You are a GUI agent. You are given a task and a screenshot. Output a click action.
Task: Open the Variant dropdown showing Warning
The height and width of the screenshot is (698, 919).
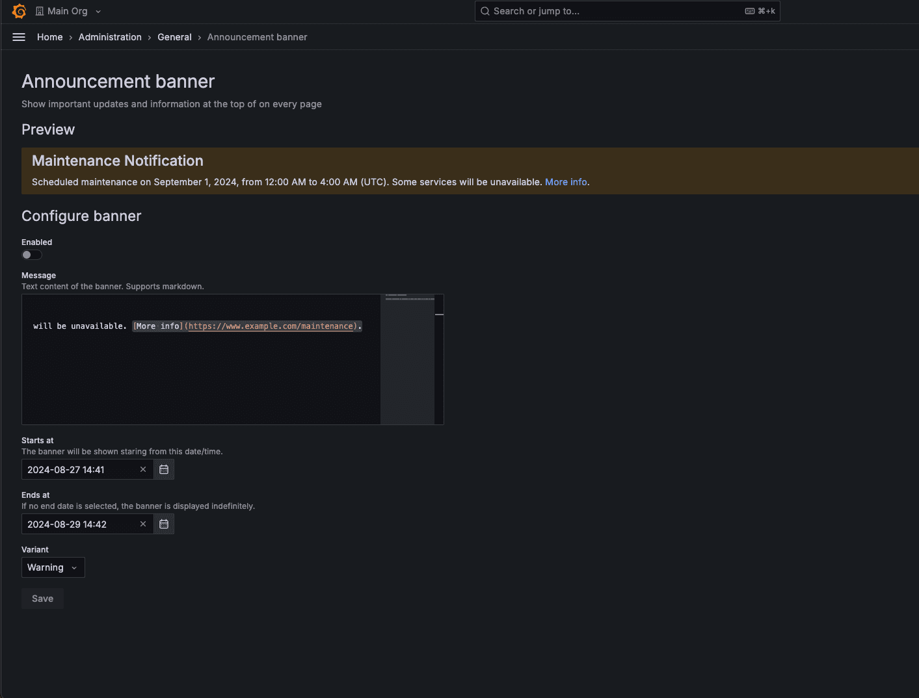click(53, 567)
